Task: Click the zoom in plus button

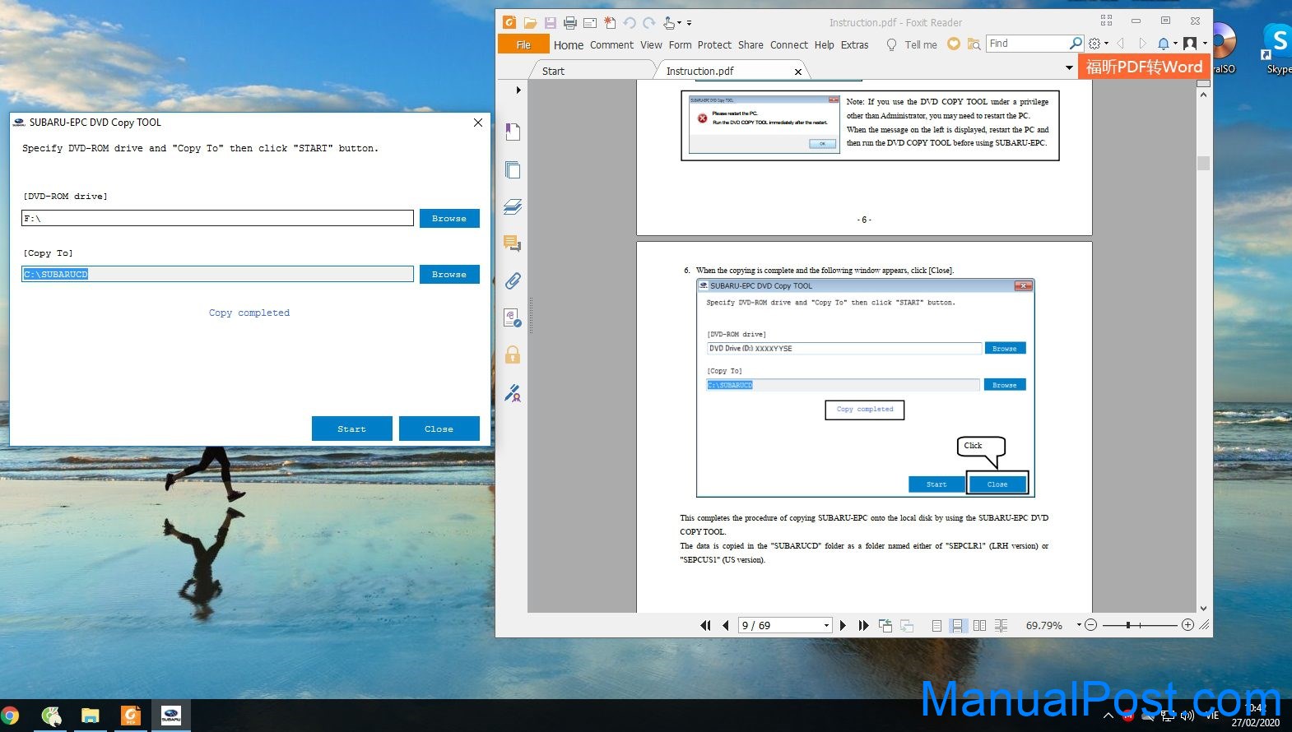Action: tap(1187, 625)
